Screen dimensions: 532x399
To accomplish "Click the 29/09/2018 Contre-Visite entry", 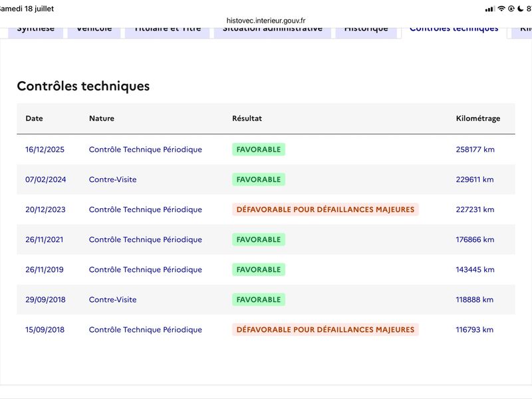I will [112, 300].
